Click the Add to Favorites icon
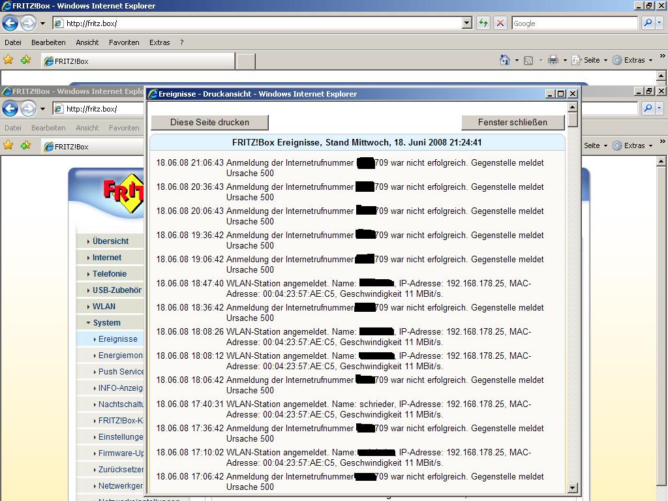 coord(25,60)
